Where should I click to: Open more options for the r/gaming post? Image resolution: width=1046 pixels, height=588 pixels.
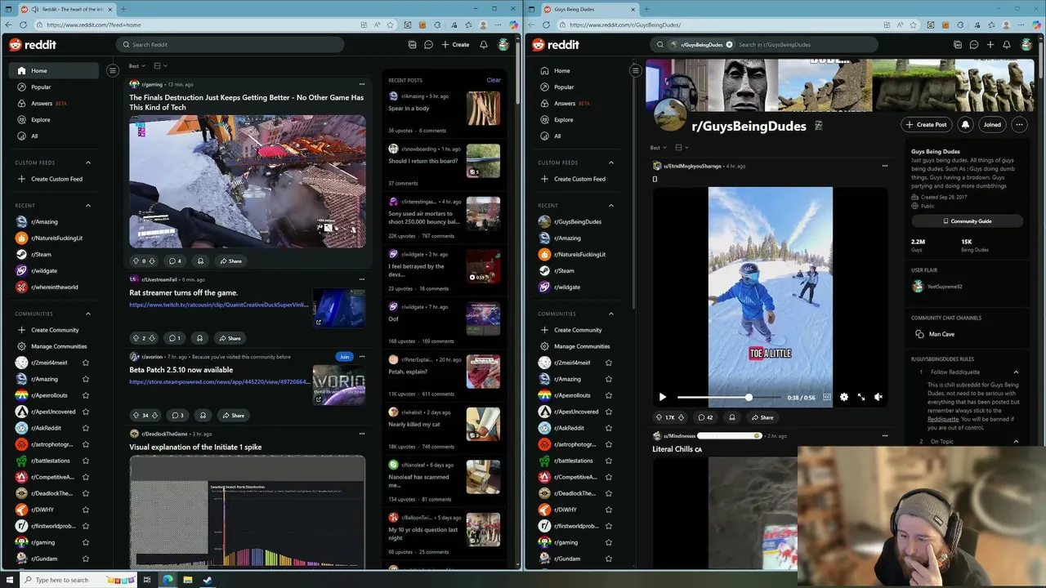tap(361, 84)
